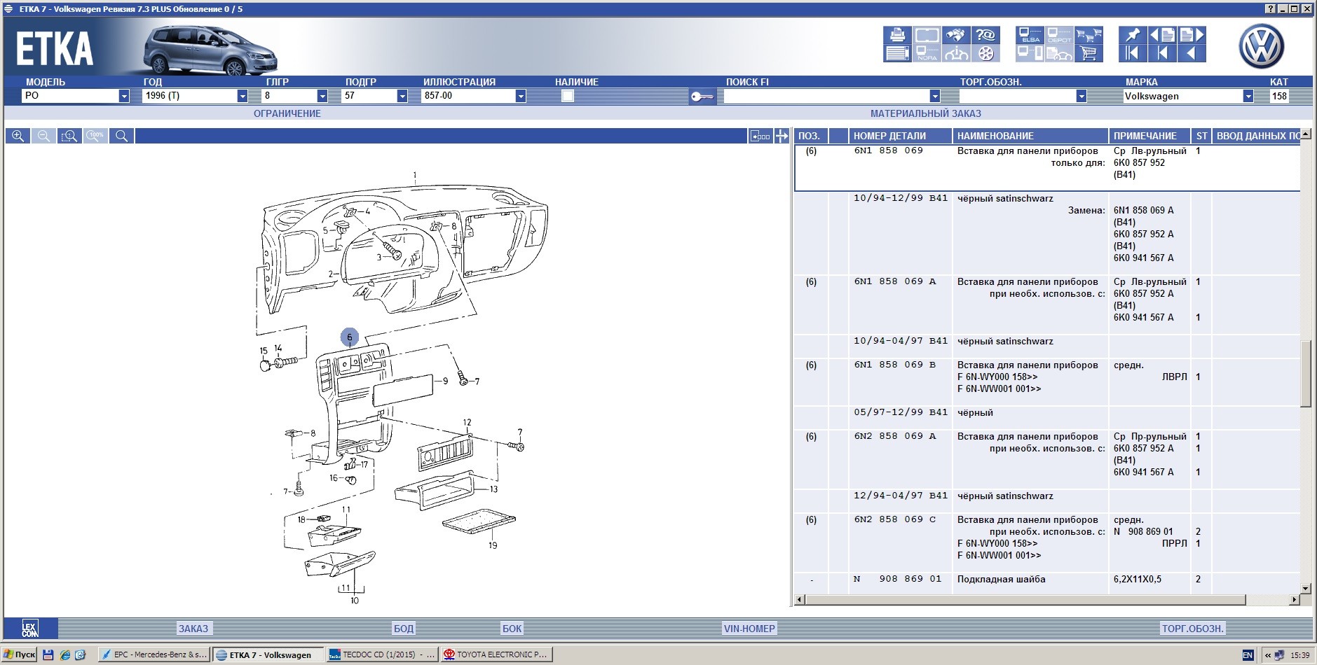The height and width of the screenshot is (665, 1317).
Task: Click the ЗАКАЗ button in bottom bar
Action: point(193,629)
